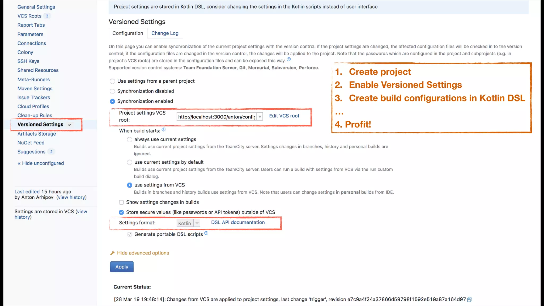This screenshot has height=306, width=544.
Task: Click 'view history' link under Settings stored in VCS
Action: point(51,214)
